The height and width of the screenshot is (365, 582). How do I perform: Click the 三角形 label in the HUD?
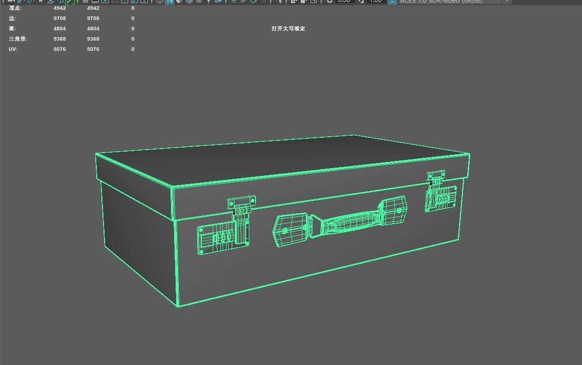[x=18, y=39]
